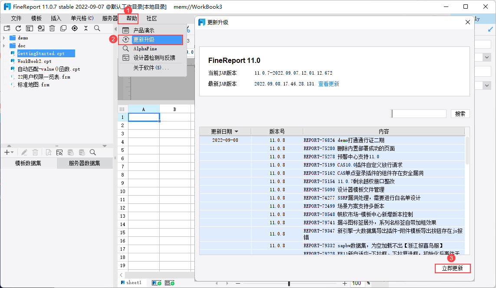This screenshot has height=288, width=496.
Task: Open the data connection icon in dataset toolbar
Action: (x=59, y=152)
